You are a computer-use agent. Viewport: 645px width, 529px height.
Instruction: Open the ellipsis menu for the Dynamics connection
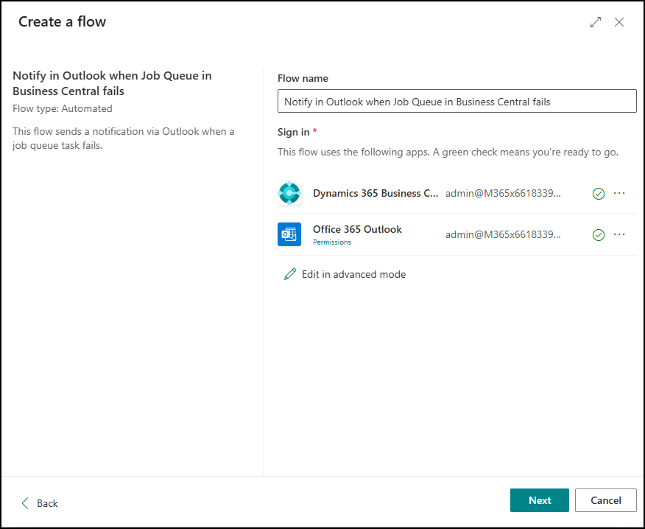coord(619,193)
